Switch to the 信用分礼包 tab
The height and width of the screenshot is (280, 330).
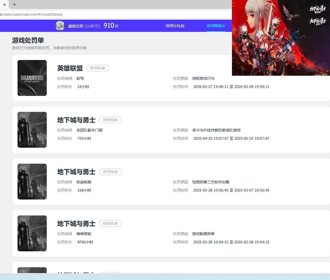pyautogui.click(x=175, y=26)
